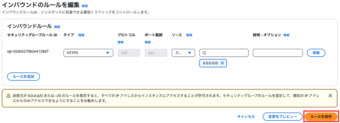Screen dimensions: 340x123
Task: Expand the source type dropdown
Action: click(x=183, y=53)
